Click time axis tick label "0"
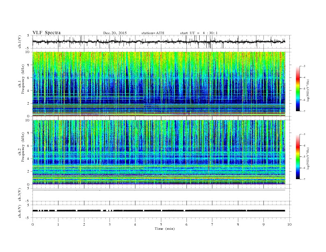The image size is (326, 252). tap(33, 224)
